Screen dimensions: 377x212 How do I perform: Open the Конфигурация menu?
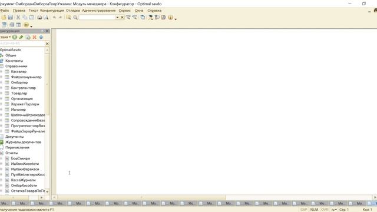point(52,11)
